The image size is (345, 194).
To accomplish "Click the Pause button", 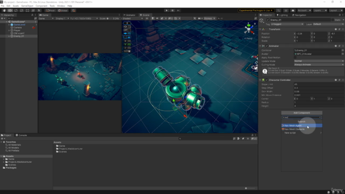I will (x=172, y=10).
